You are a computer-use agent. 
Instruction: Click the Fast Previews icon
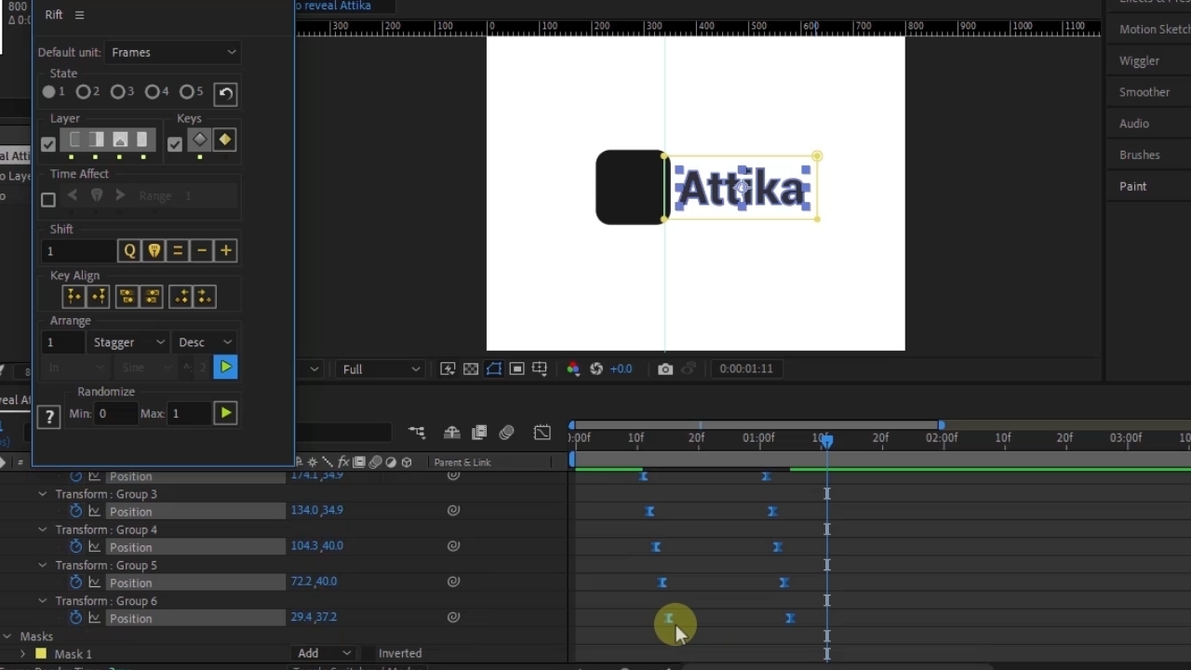(x=448, y=368)
